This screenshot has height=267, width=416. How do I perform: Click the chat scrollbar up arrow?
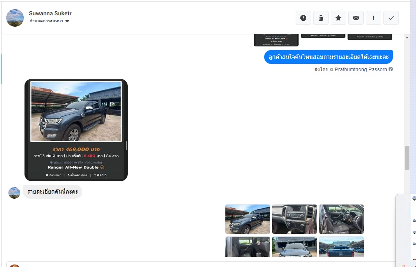pos(407,38)
